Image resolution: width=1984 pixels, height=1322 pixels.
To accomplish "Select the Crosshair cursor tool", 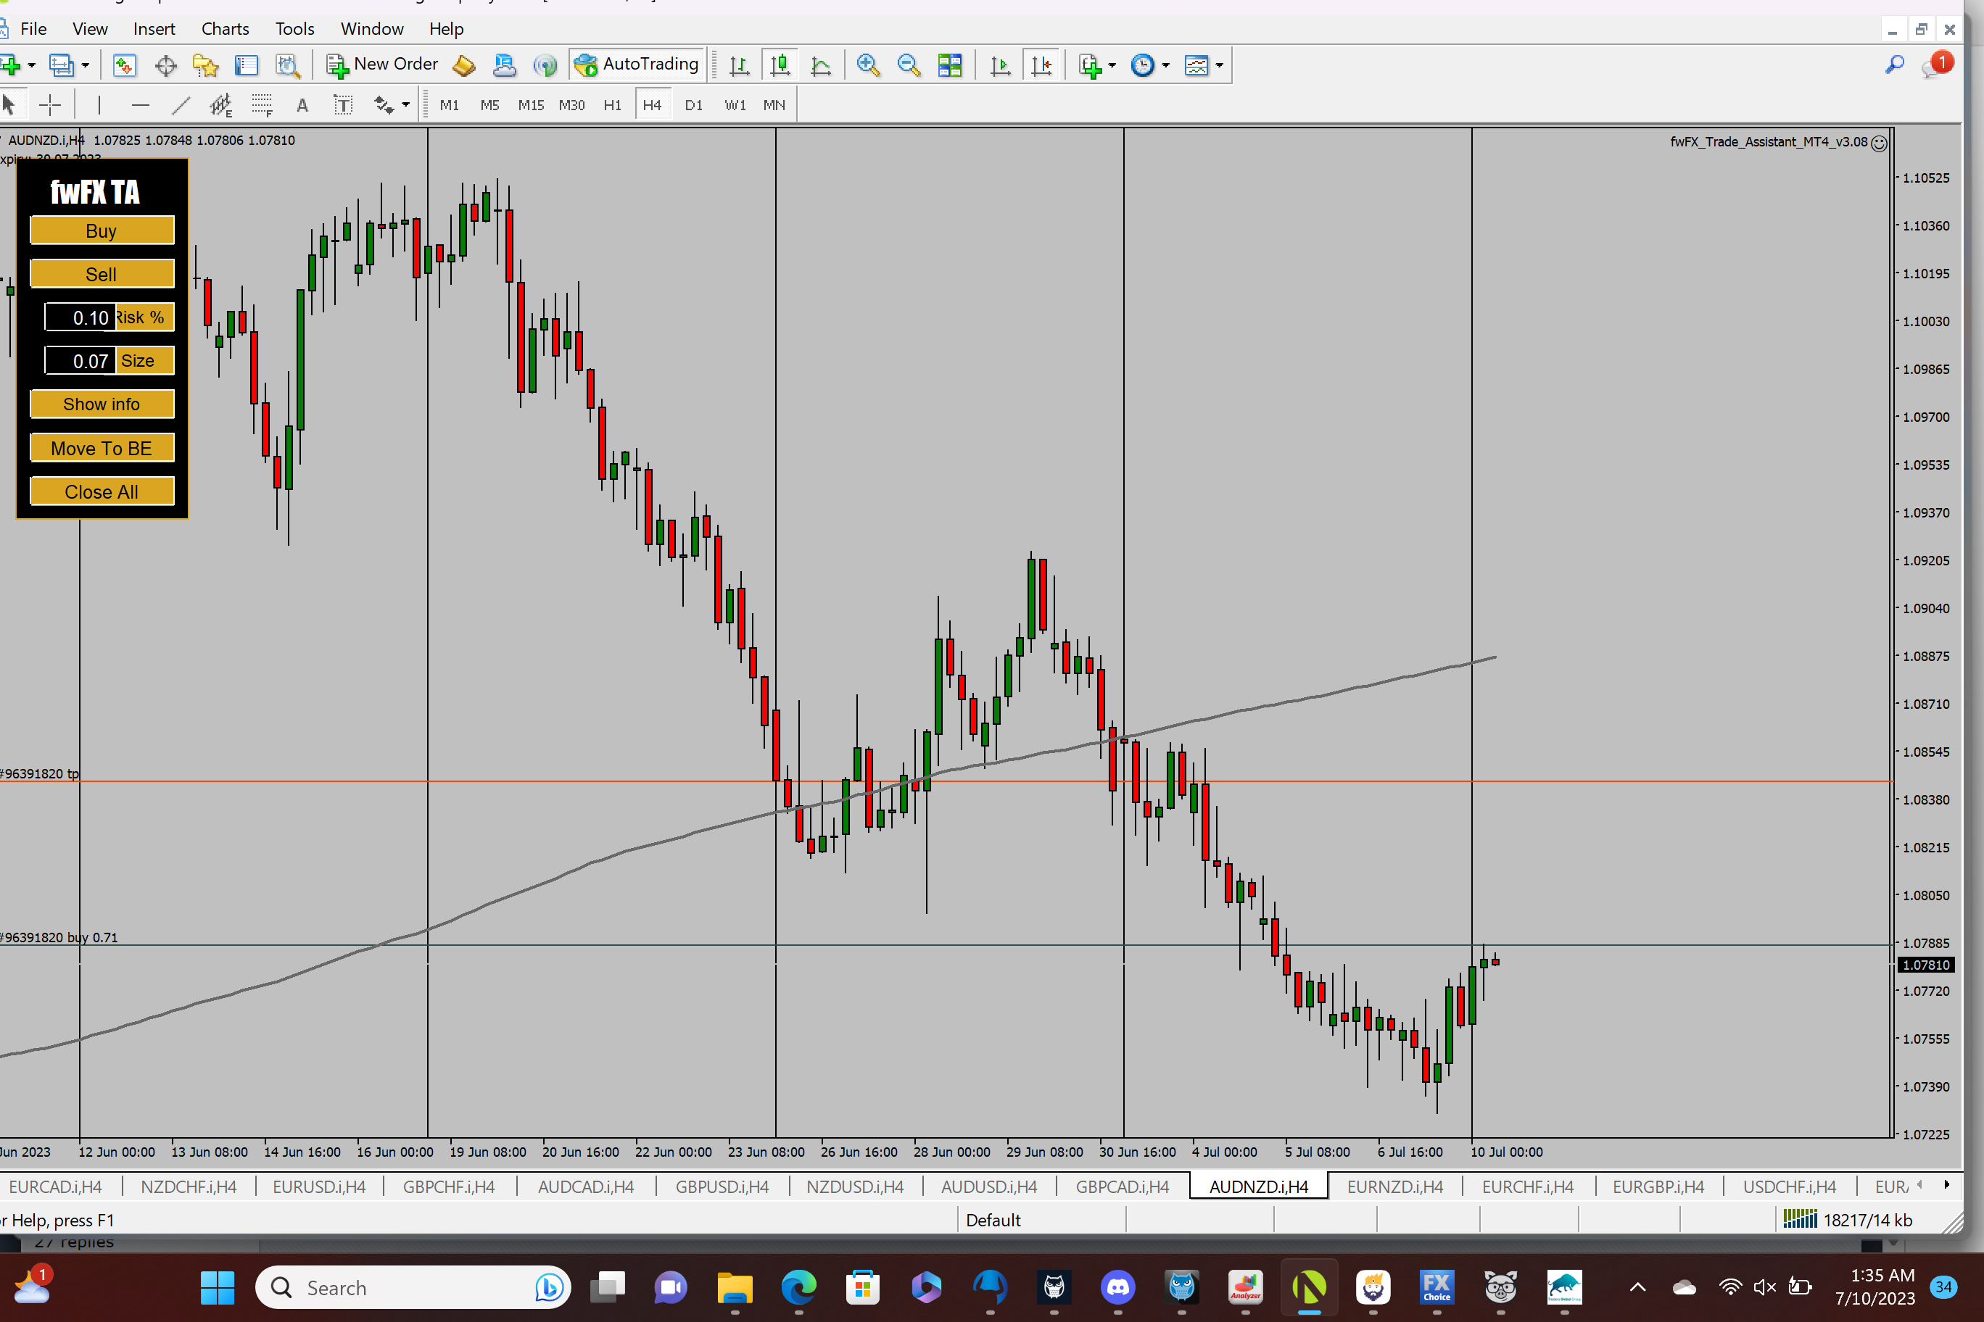I will [x=50, y=105].
